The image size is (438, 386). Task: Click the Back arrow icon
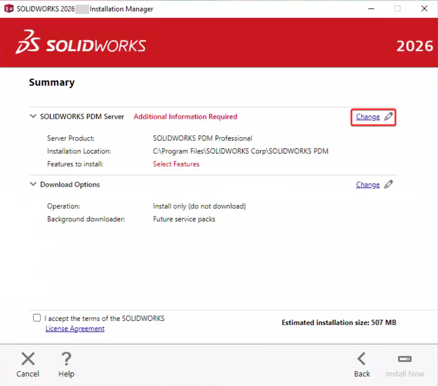(362, 358)
